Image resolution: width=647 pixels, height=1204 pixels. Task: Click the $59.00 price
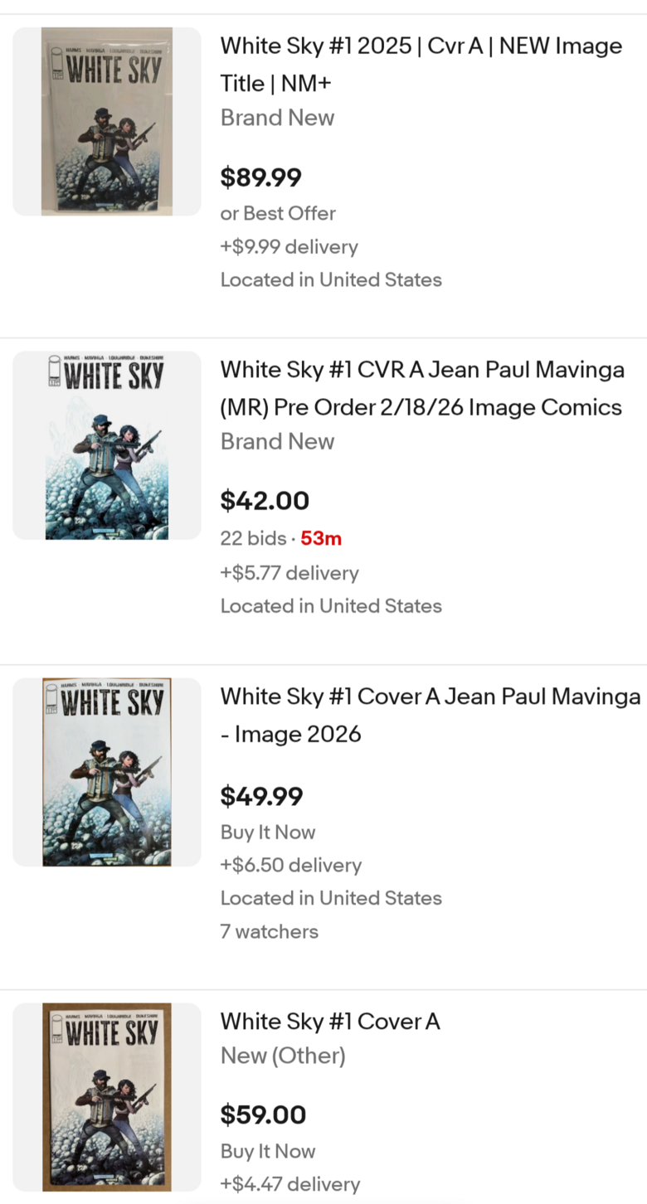coord(263,1115)
